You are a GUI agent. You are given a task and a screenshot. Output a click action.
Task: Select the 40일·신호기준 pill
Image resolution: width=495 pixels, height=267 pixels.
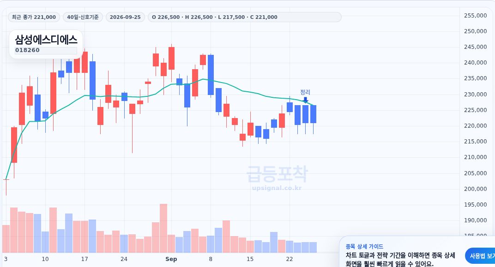point(83,17)
